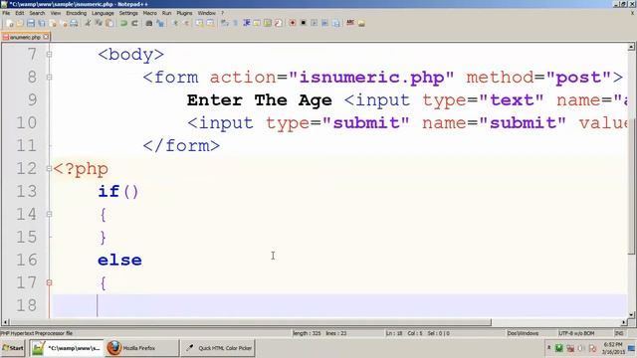Open the Search menu
The image size is (637, 358).
[37, 13]
